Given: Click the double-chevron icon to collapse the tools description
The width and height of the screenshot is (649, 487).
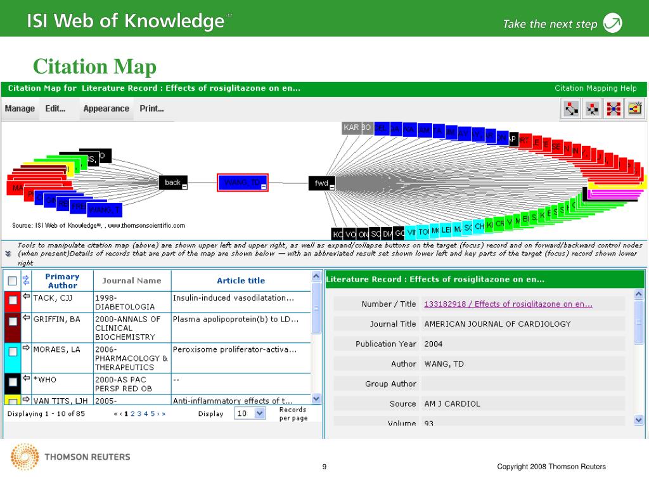Looking at the screenshot, I should click(x=8, y=254).
